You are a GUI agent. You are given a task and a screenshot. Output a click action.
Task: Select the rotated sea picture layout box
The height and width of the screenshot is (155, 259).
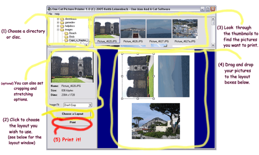(x=174, y=76)
